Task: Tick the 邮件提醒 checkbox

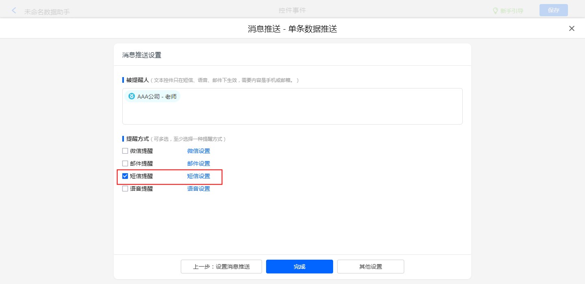Action: [x=125, y=164]
